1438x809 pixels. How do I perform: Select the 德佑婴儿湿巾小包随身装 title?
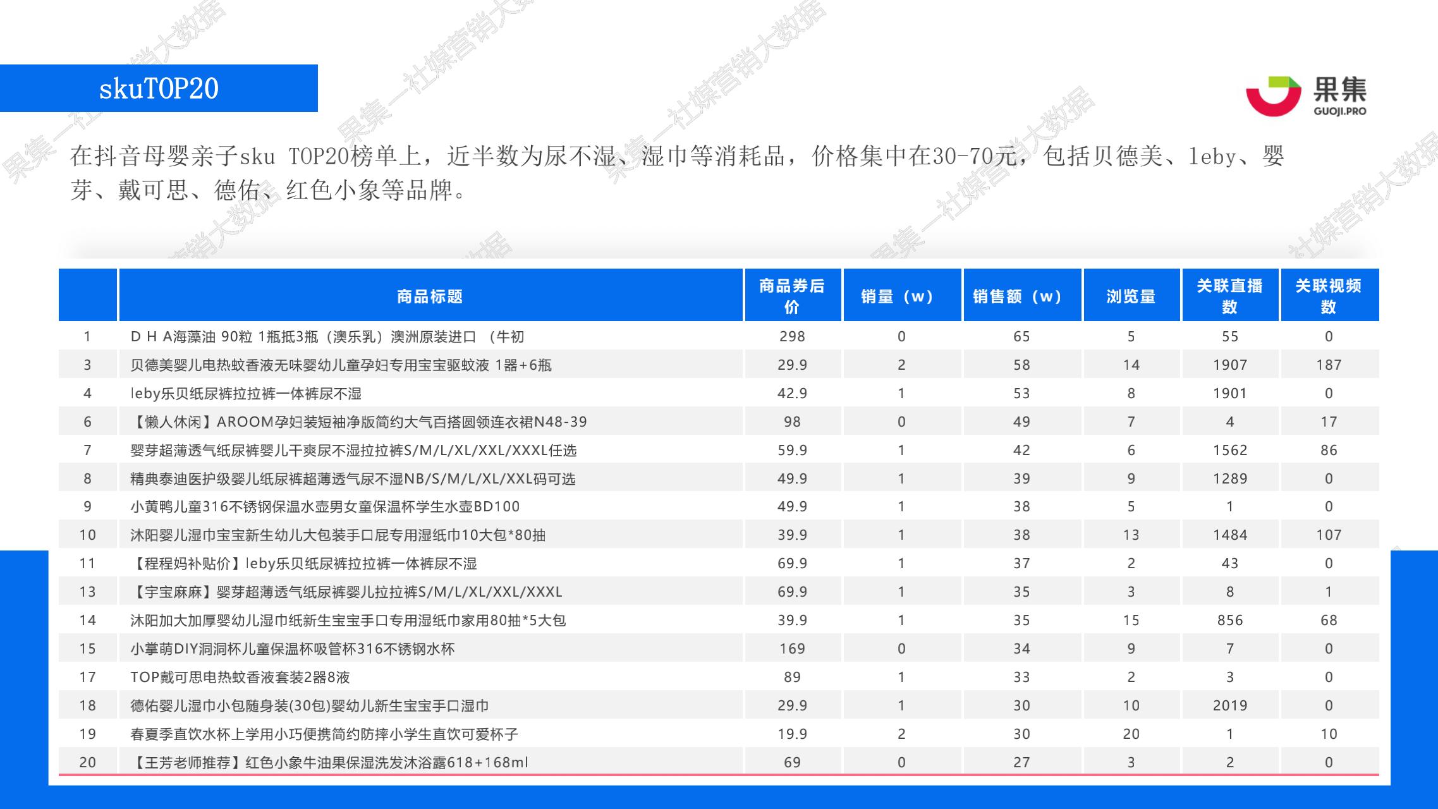tap(309, 706)
